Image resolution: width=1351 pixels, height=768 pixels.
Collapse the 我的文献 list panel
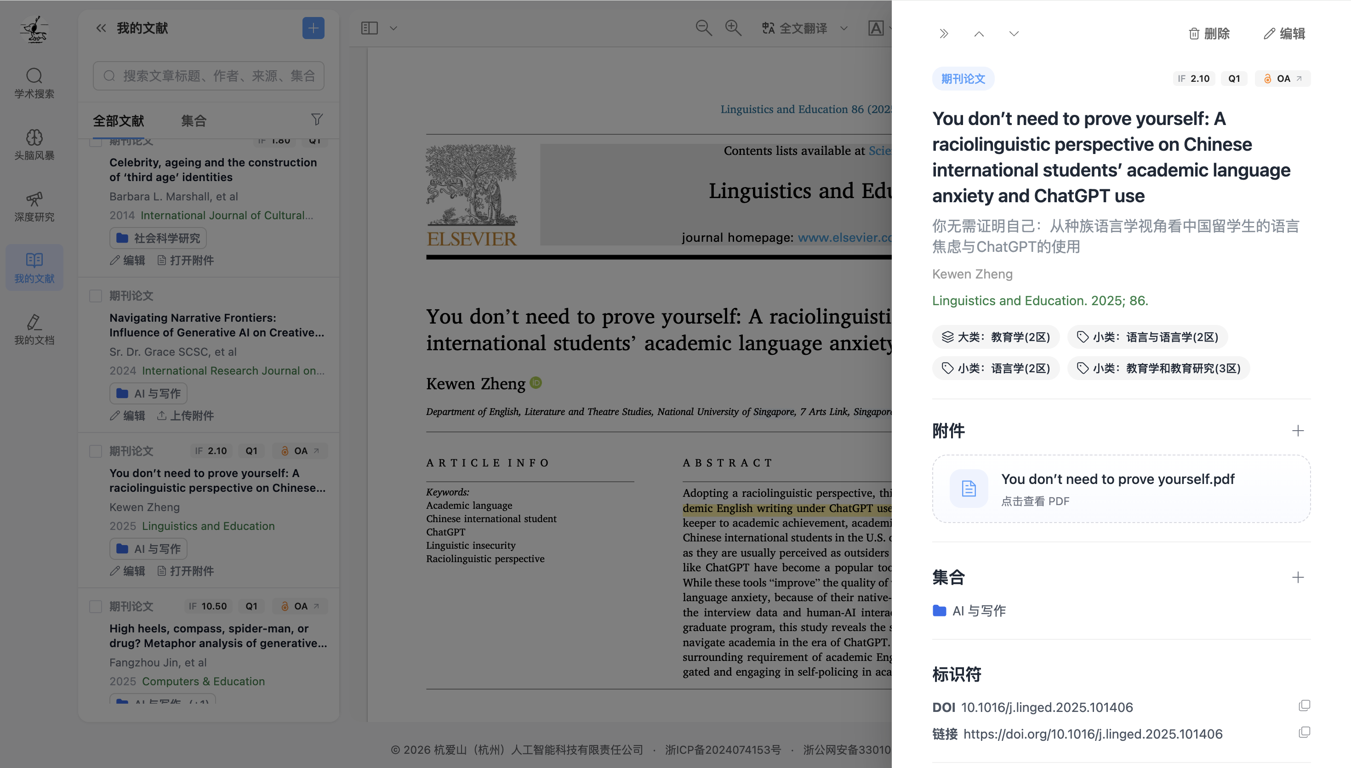coord(101,28)
